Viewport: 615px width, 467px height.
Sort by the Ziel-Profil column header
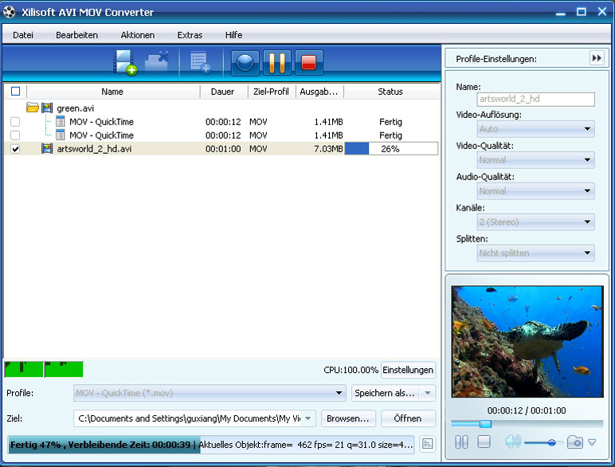(271, 92)
